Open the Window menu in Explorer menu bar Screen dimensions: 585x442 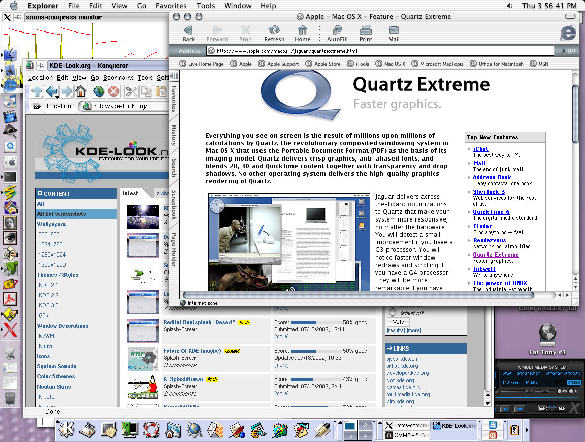tap(238, 6)
